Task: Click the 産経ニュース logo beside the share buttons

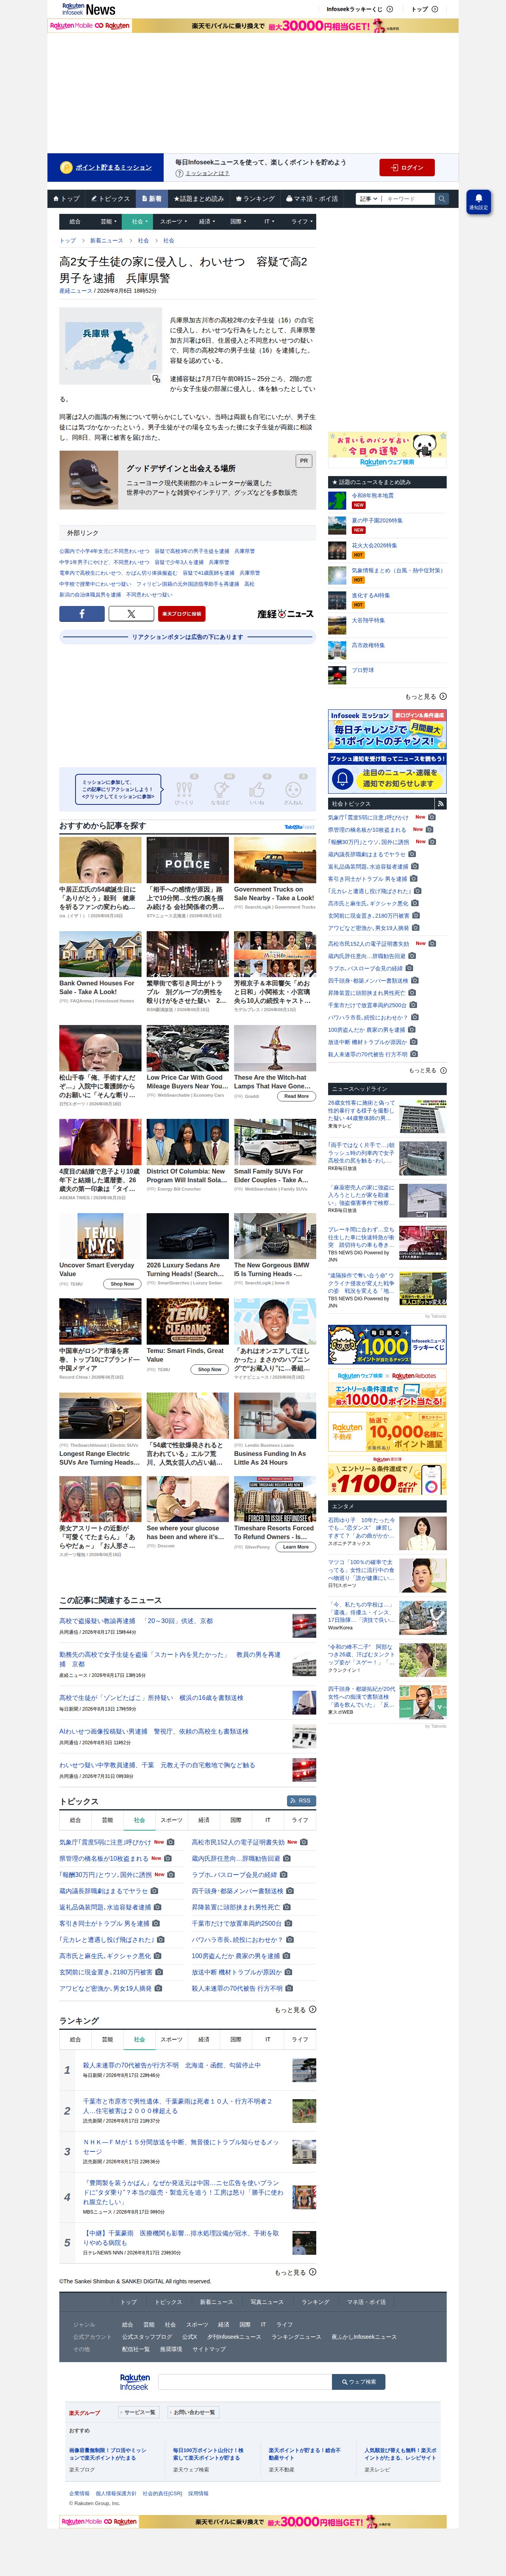Action: click(x=285, y=614)
